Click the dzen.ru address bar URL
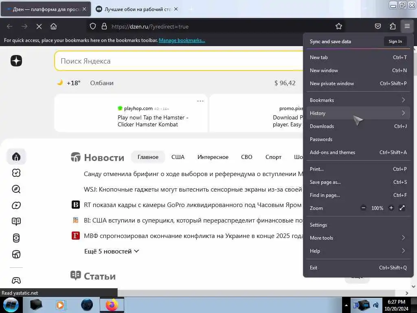 click(150, 26)
